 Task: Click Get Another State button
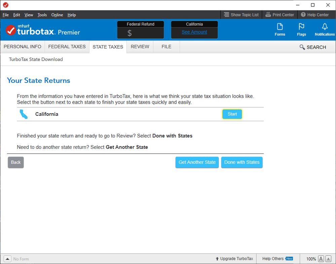[197, 162]
